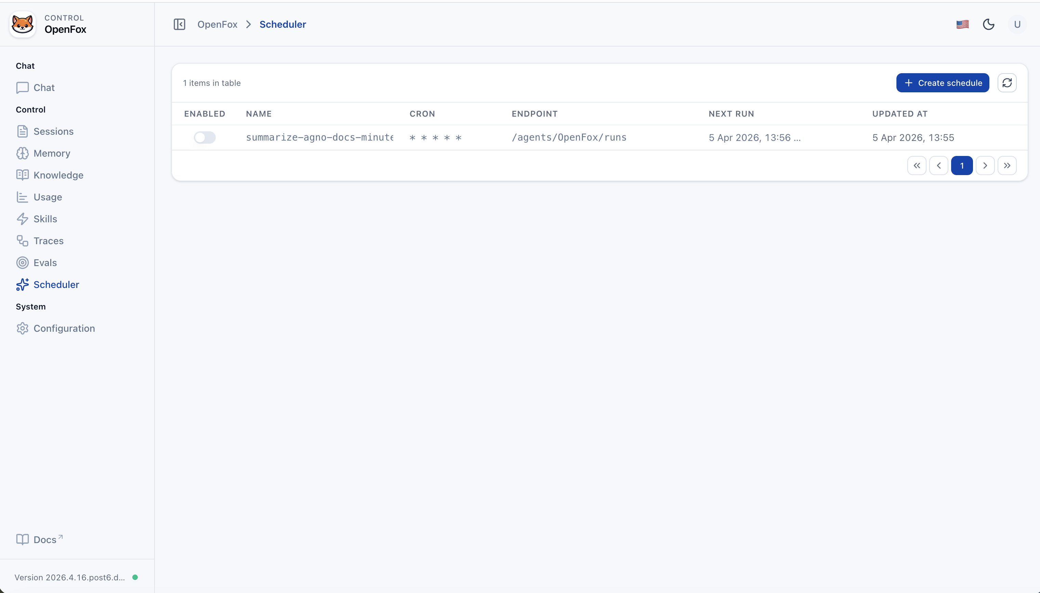
Task: Click the OpenFox fox logo
Action: tap(22, 24)
